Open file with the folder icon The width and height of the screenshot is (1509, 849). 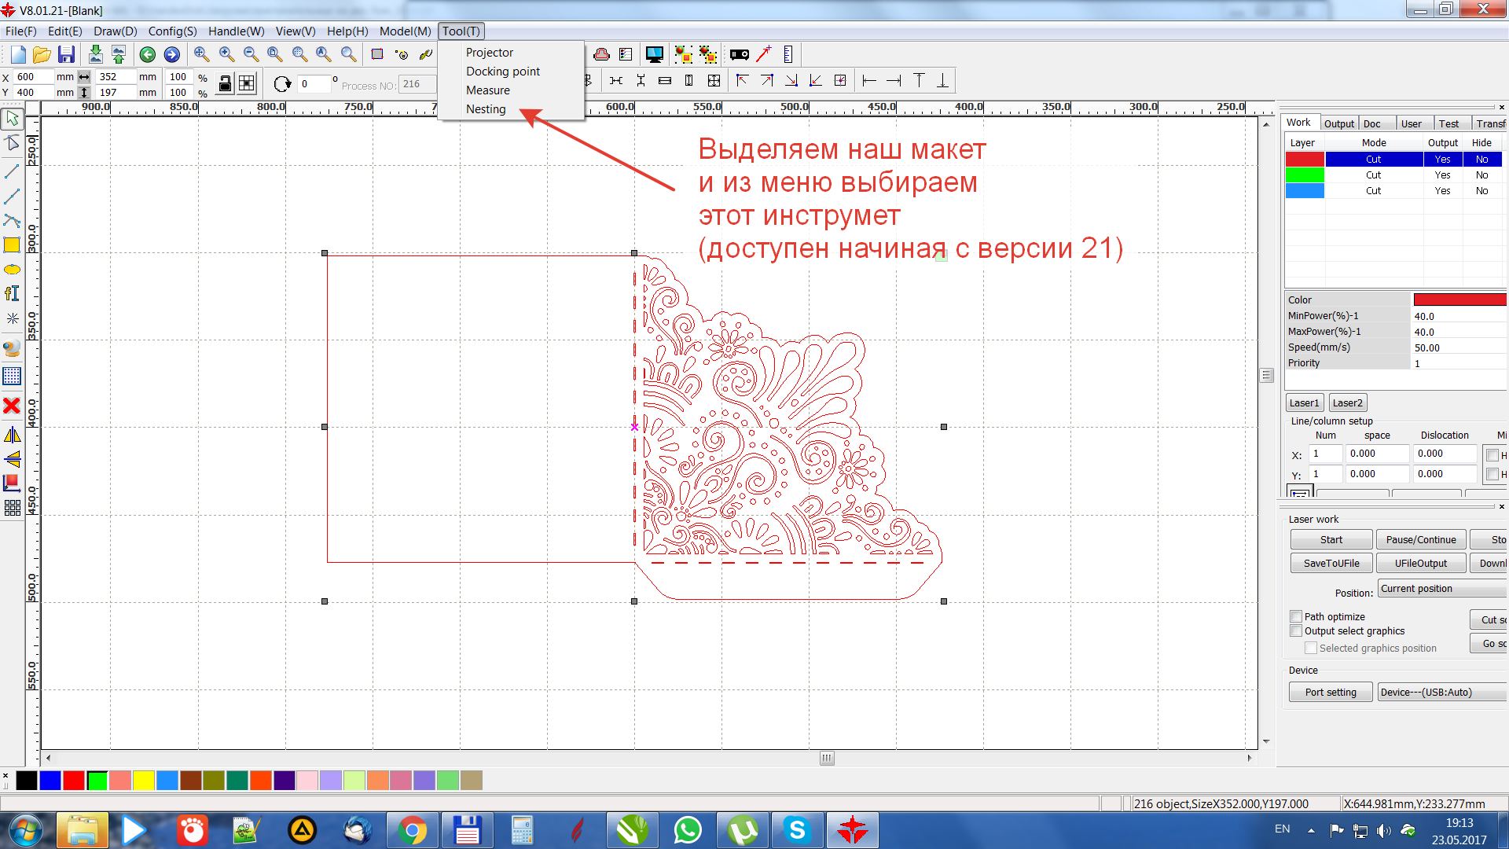(x=42, y=54)
